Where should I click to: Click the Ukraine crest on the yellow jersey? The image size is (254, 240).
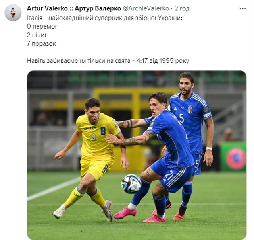(x=94, y=137)
